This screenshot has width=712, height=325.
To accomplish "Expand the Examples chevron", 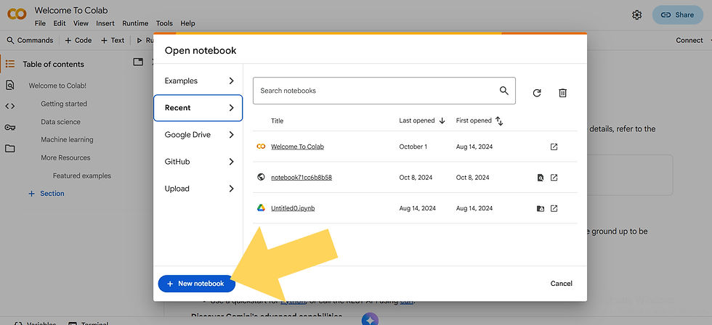I will pos(231,81).
